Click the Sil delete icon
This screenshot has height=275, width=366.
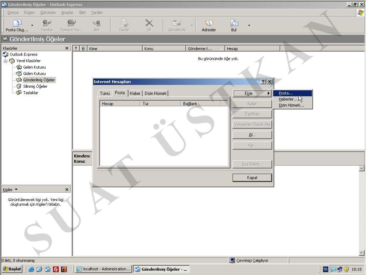coord(149,23)
